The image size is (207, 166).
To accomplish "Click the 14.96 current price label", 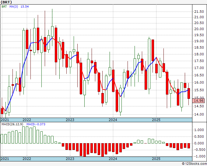I will pos(199,101).
